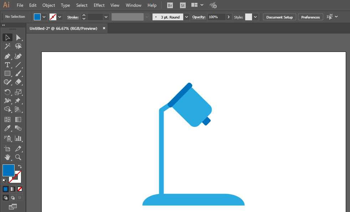350x212 pixels.
Task: Set paint mode to None
Action: [x=20, y=189]
